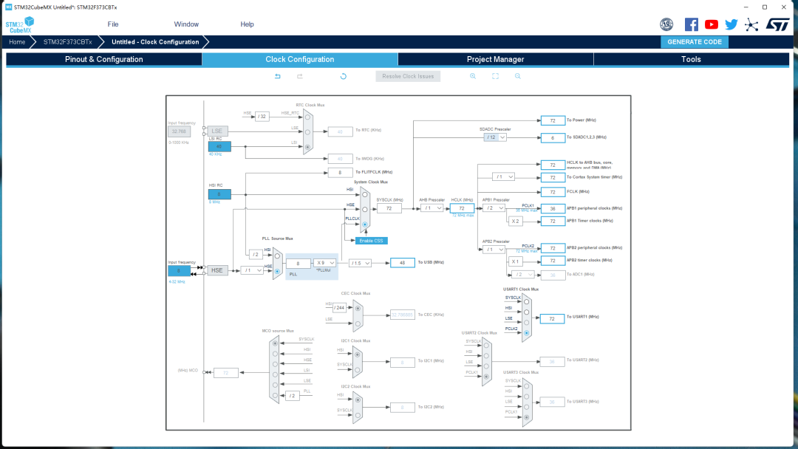This screenshot has width=798, height=449.
Task: Click the HSE input frequency field
Action: click(179, 270)
